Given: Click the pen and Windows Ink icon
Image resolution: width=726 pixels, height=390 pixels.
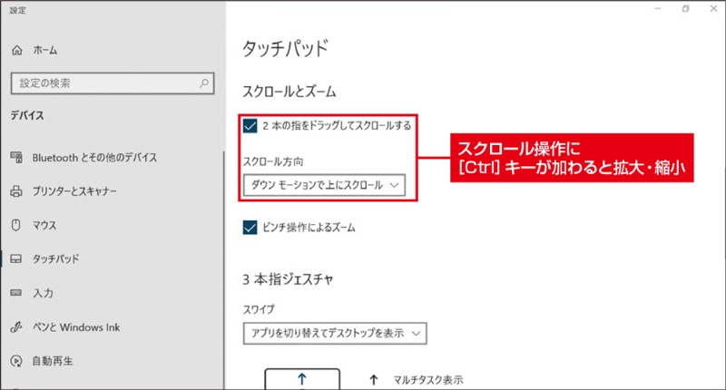Looking at the screenshot, I should coord(16,327).
